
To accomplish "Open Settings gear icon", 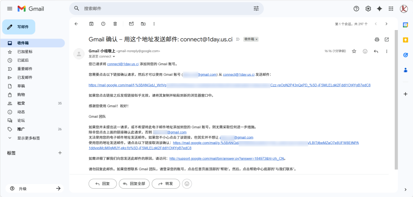I will pos(368,9).
